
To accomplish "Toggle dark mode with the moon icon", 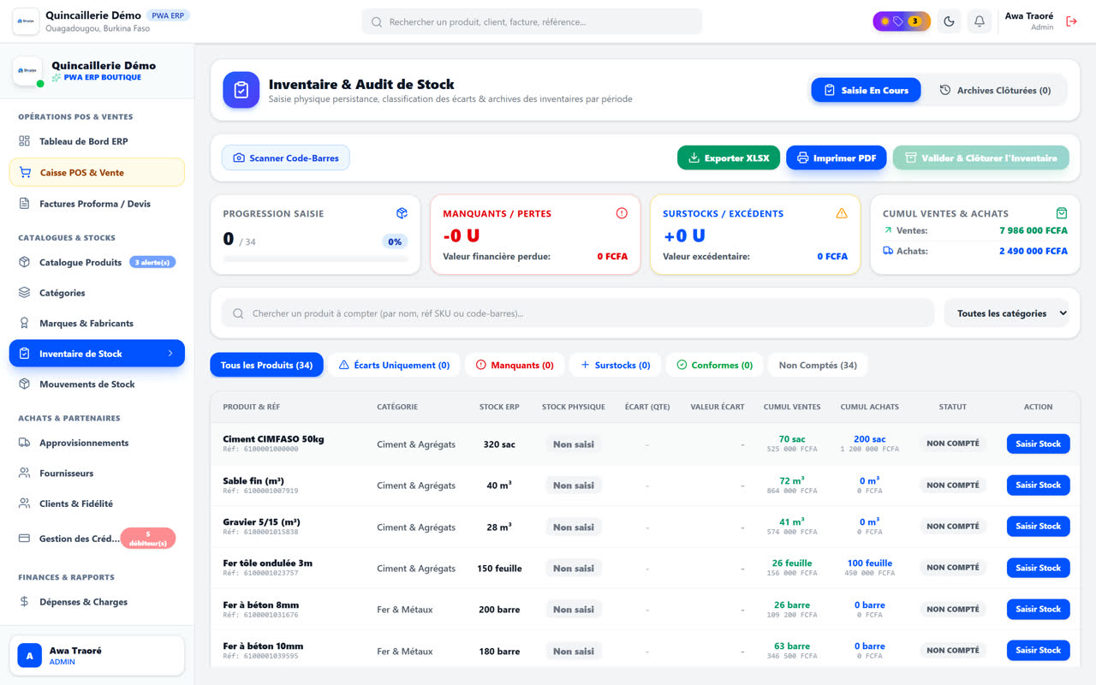I will pos(949,21).
